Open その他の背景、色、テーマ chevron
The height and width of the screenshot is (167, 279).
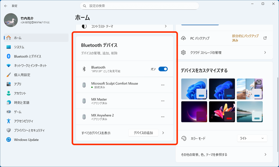tap(265, 154)
